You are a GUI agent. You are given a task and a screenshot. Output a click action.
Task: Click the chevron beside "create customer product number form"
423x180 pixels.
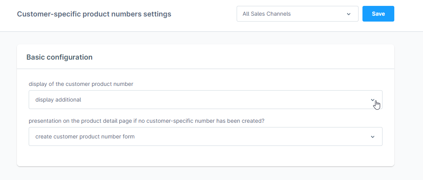click(x=373, y=136)
